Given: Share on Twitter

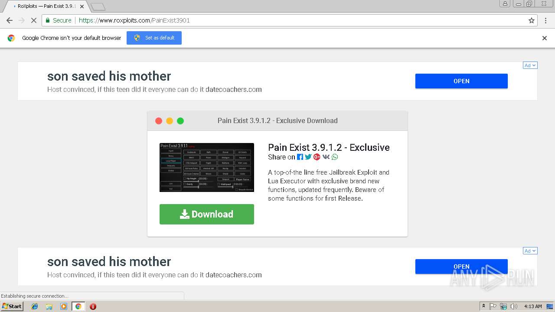Looking at the screenshot, I should click(308, 157).
